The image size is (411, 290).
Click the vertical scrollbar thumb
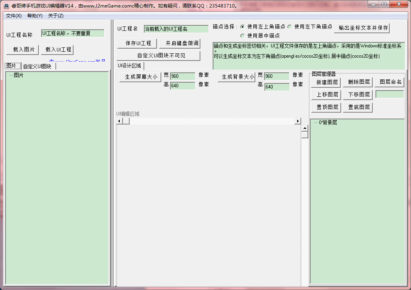coord(305,135)
